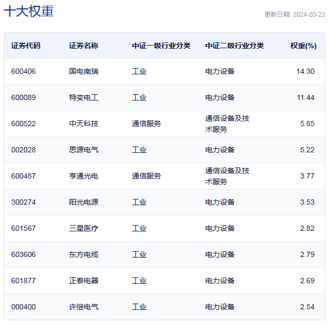This screenshot has width=332, height=335.
Task: Click weight value 14.30
Action: pos(305,71)
